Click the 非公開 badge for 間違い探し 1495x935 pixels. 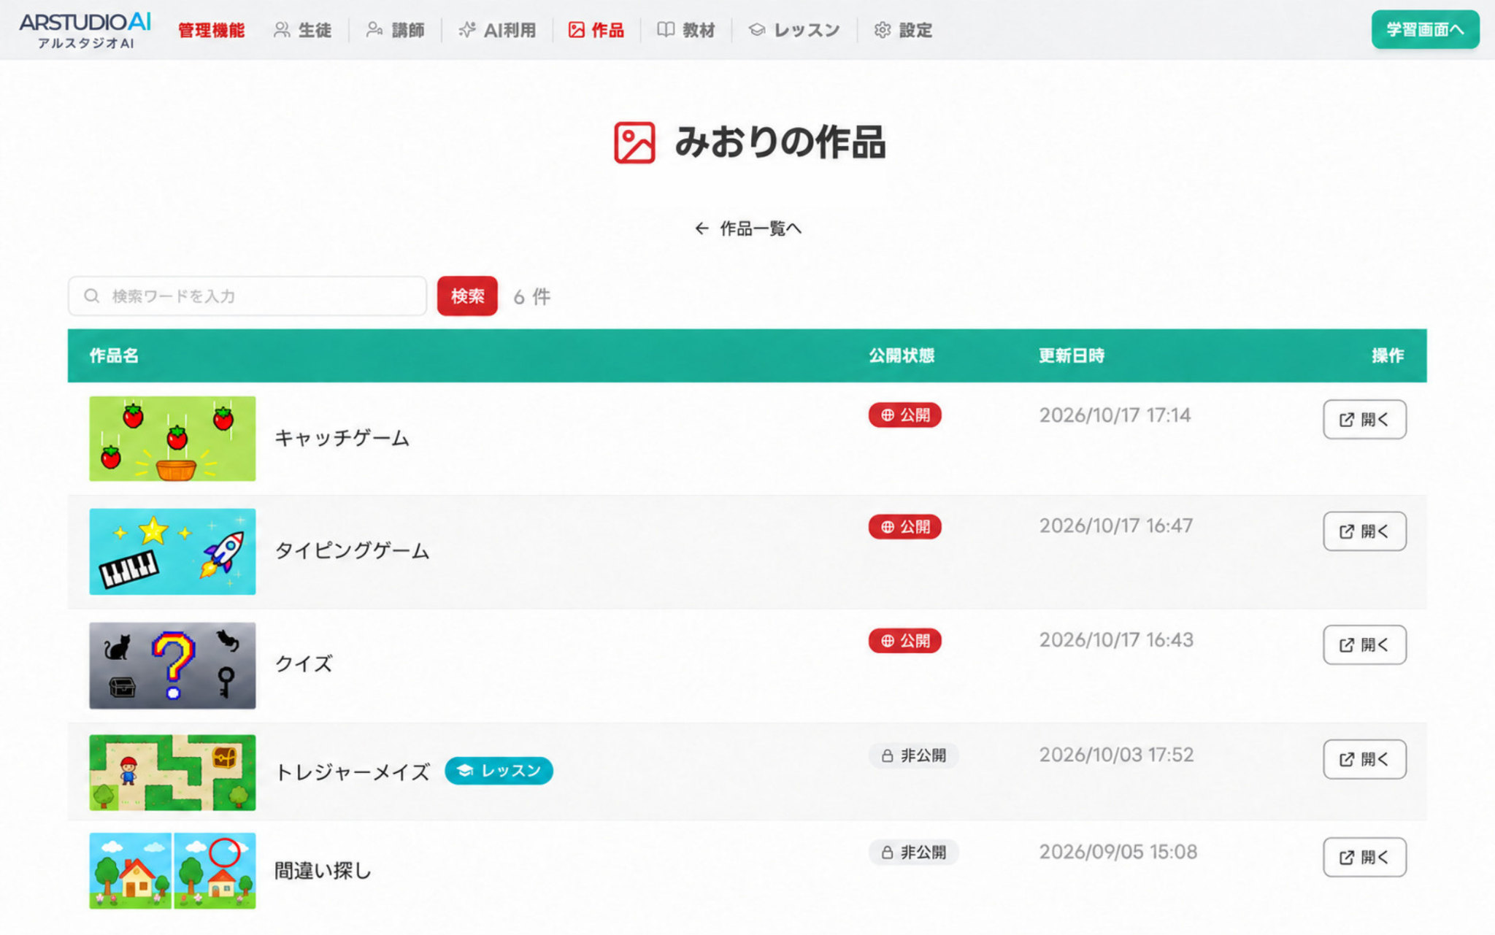click(913, 852)
